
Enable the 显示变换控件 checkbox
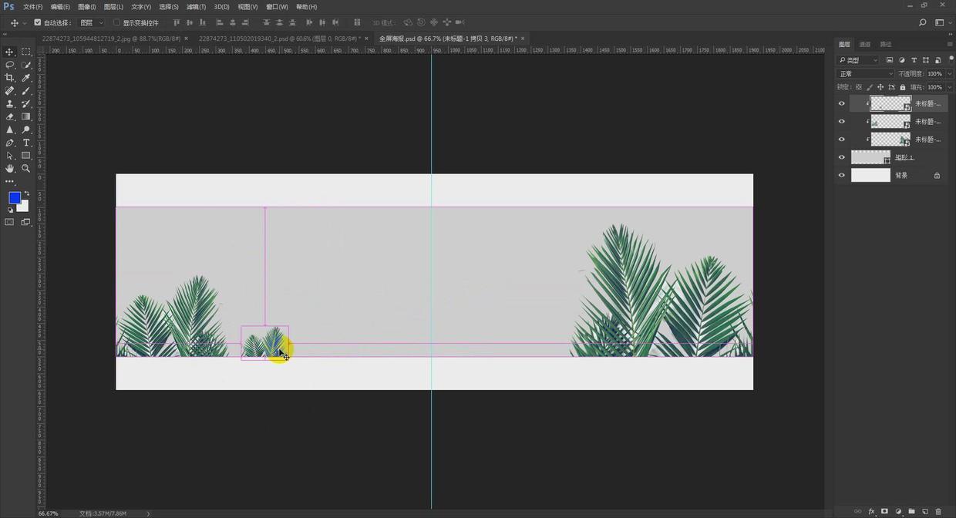click(116, 22)
